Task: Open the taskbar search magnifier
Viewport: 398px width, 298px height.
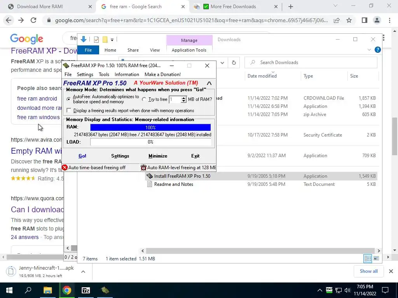Action: (x=28, y=290)
